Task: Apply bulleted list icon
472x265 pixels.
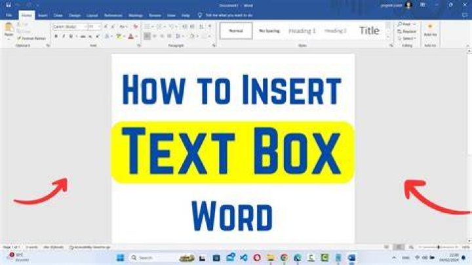Action: coord(147,27)
